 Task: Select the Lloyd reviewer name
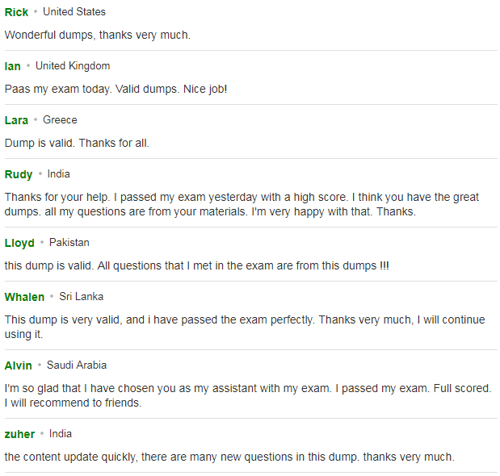(19, 243)
